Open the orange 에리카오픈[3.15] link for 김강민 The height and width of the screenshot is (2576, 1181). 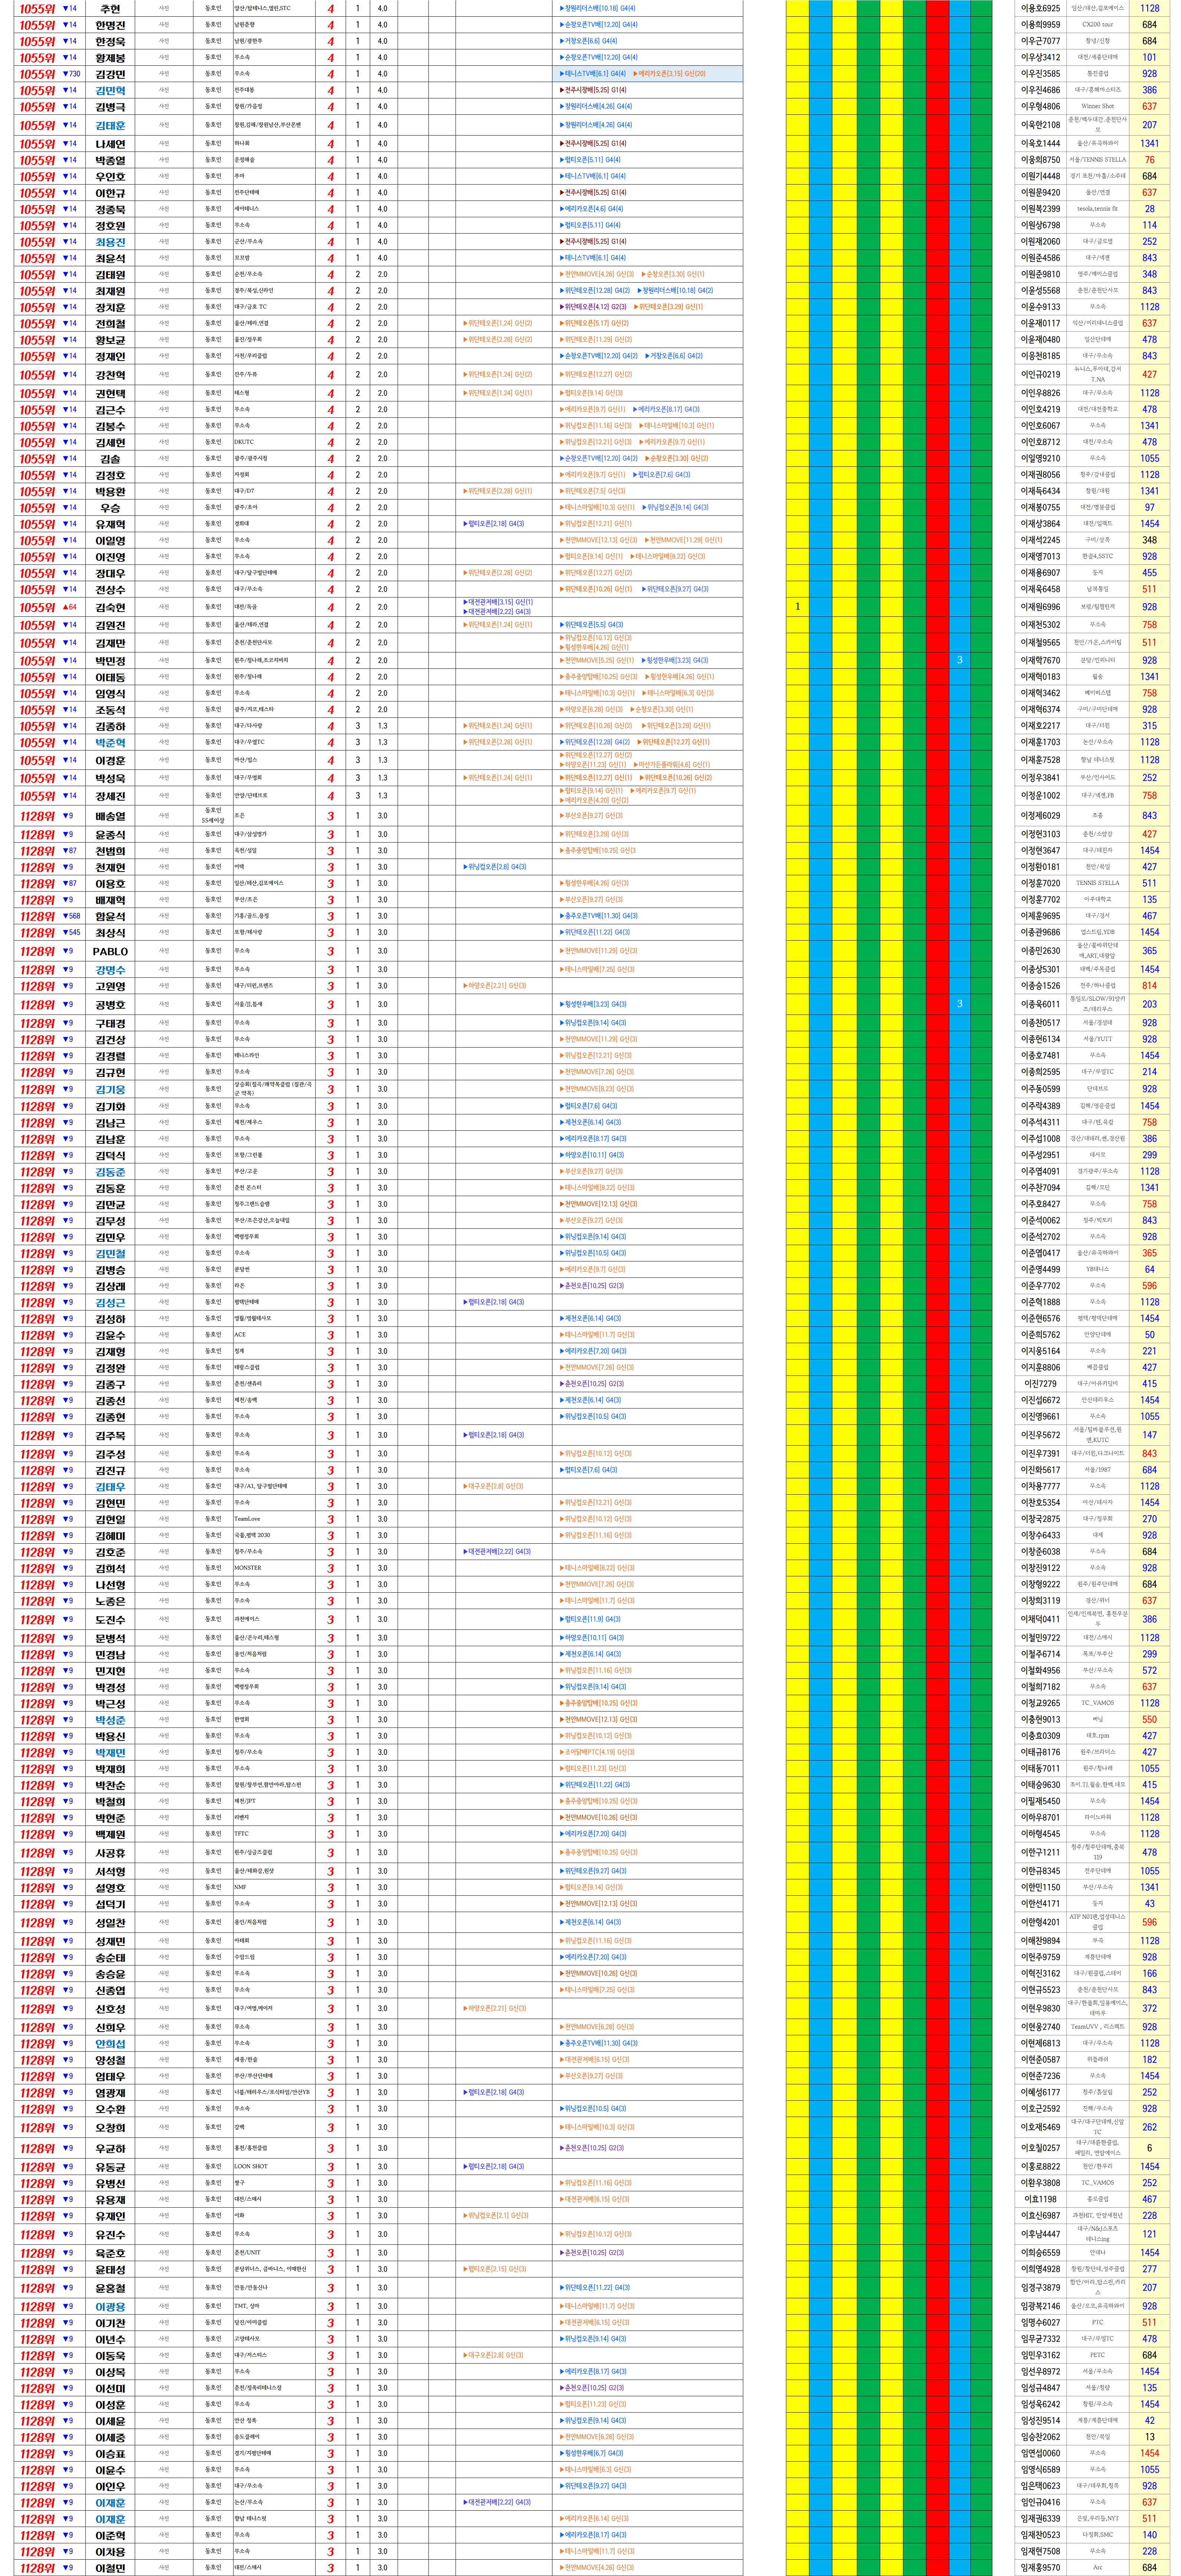[x=669, y=74]
